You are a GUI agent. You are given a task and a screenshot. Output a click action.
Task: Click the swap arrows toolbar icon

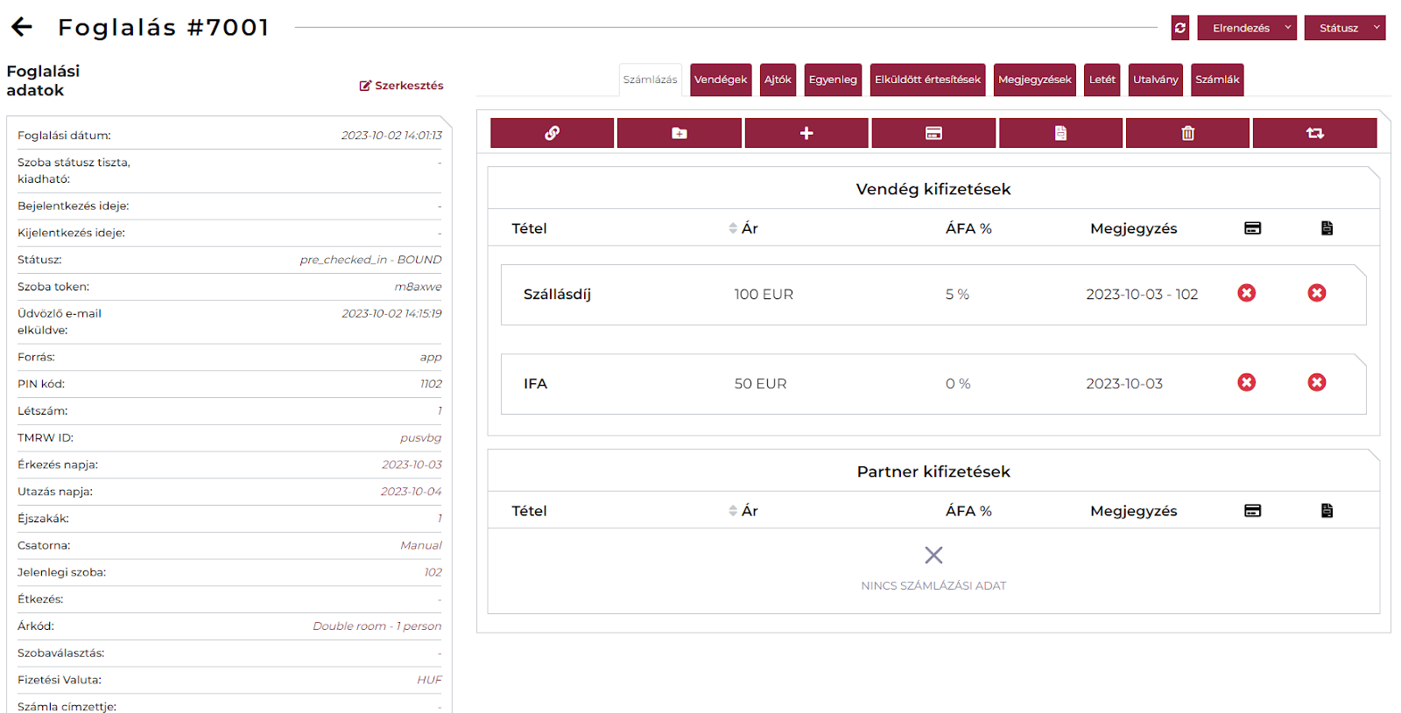pyautogui.click(x=1314, y=133)
